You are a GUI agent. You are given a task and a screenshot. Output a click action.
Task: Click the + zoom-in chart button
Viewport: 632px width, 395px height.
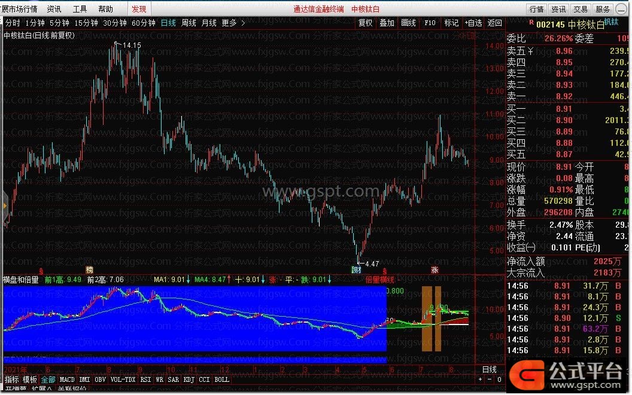[x=480, y=379]
